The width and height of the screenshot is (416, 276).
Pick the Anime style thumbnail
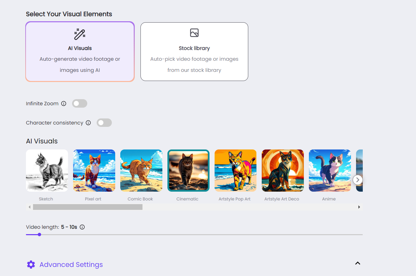[x=330, y=170]
